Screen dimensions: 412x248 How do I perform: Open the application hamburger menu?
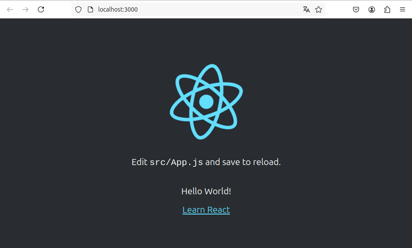[x=403, y=10]
